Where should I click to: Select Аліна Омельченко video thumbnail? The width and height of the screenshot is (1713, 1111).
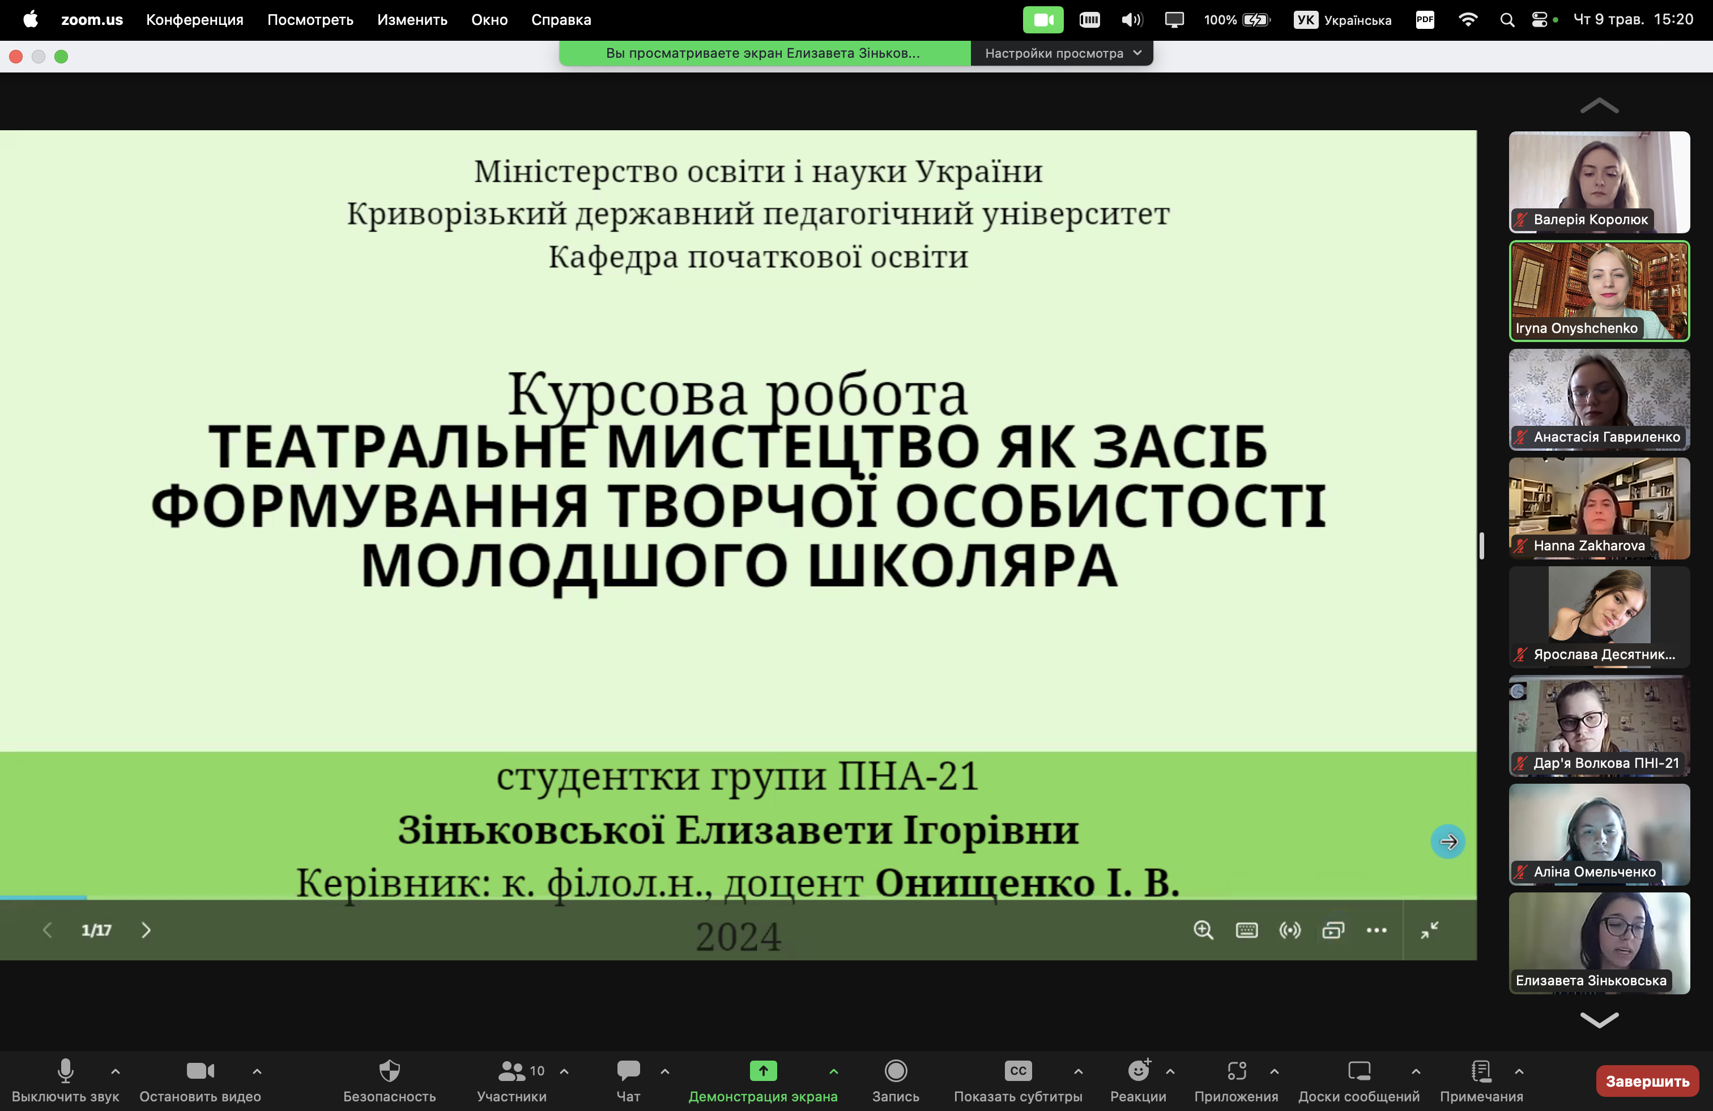point(1599,834)
